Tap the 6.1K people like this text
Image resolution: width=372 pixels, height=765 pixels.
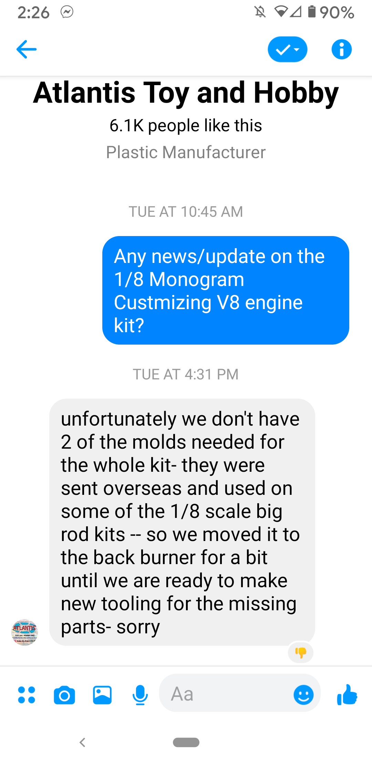pyautogui.click(x=186, y=125)
